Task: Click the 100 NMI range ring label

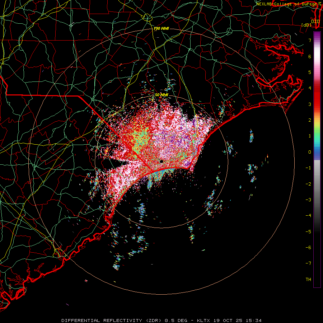Action: (161, 28)
